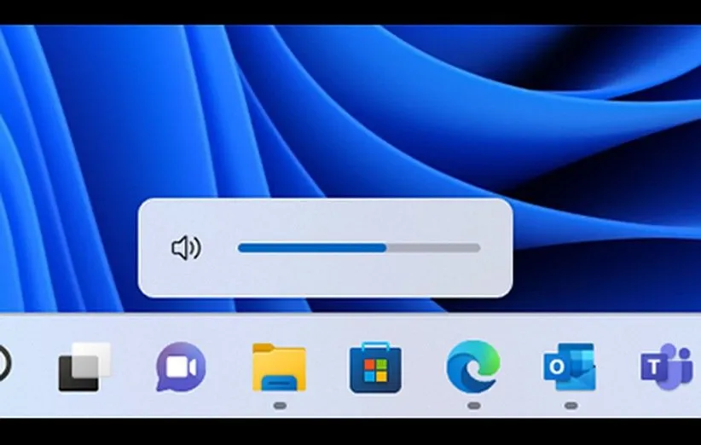701x445 pixels.
Task: Click the gray unfilled part of volume slider
Action: [433, 248]
